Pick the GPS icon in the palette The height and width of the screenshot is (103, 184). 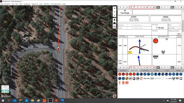[170, 78]
